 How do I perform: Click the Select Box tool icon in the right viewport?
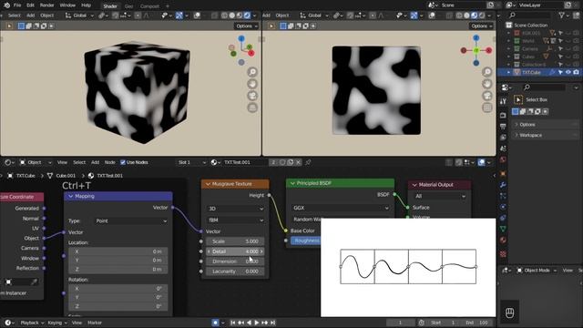271,26
